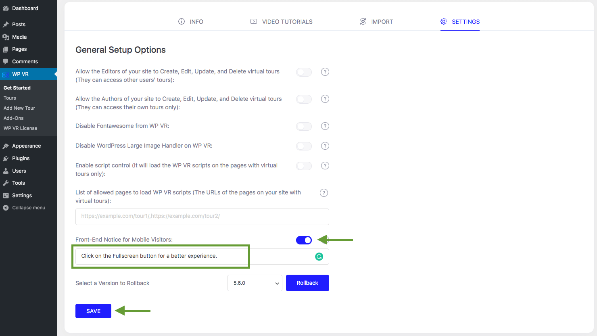Click the Tools wrench icon

[6, 183]
